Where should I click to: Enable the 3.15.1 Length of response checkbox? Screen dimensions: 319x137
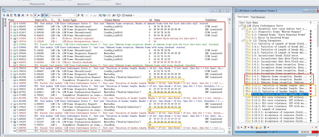247,109
